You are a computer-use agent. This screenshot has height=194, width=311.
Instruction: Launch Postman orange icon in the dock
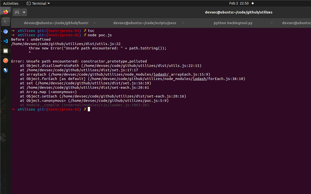click(6, 60)
